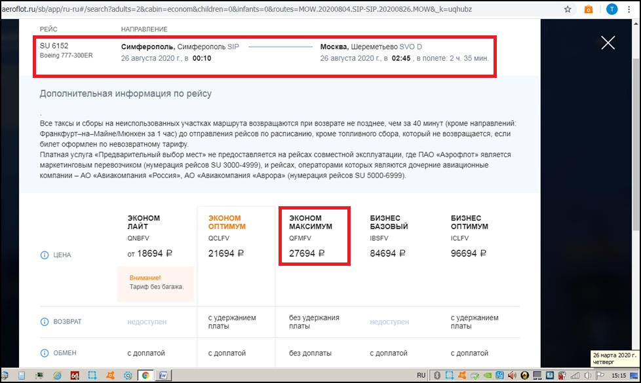Viewport: 641px width, 383px height.
Task: Open the orange shopping bag extension
Action: [589, 10]
